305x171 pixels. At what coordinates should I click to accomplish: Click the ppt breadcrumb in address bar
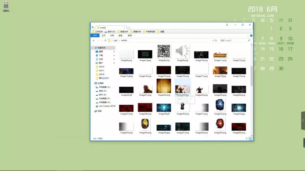point(116,40)
